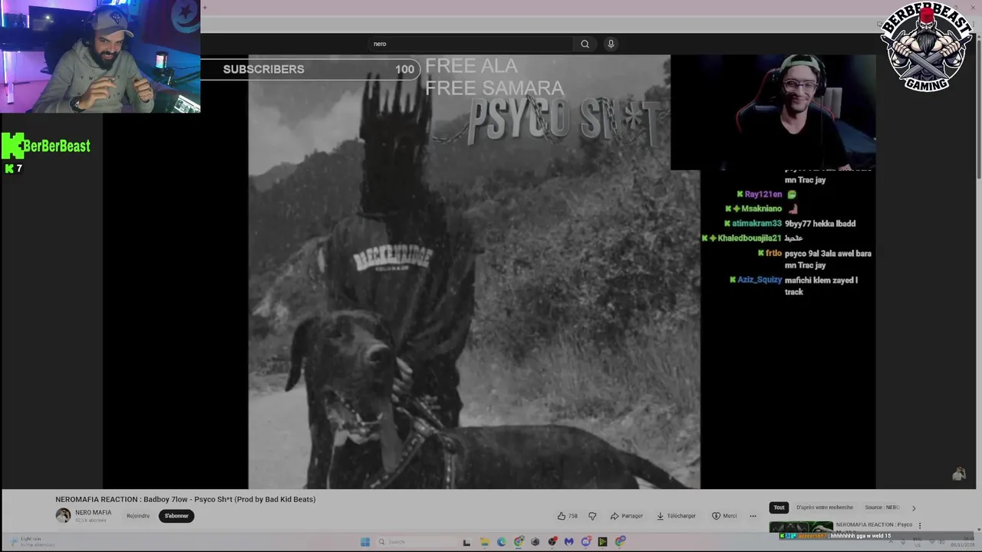
Task: Click the video title 'NEROMAFIA REACTION : Badboy 7low'
Action: (x=185, y=499)
